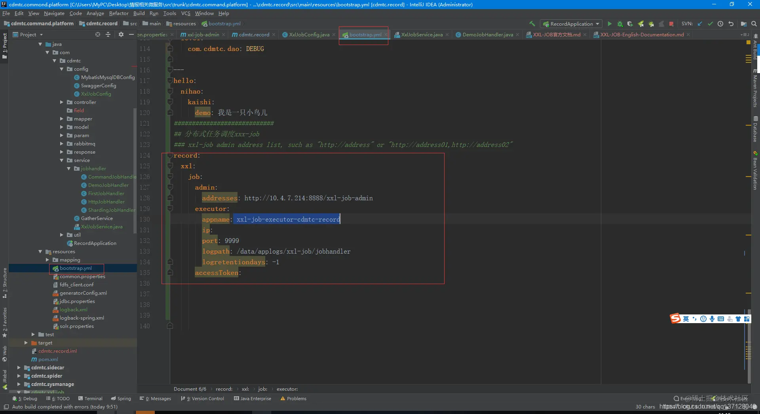The width and height of the screenshot is (760, 414).
Task: Open the Terminal tool window
Action: point(90,399)
